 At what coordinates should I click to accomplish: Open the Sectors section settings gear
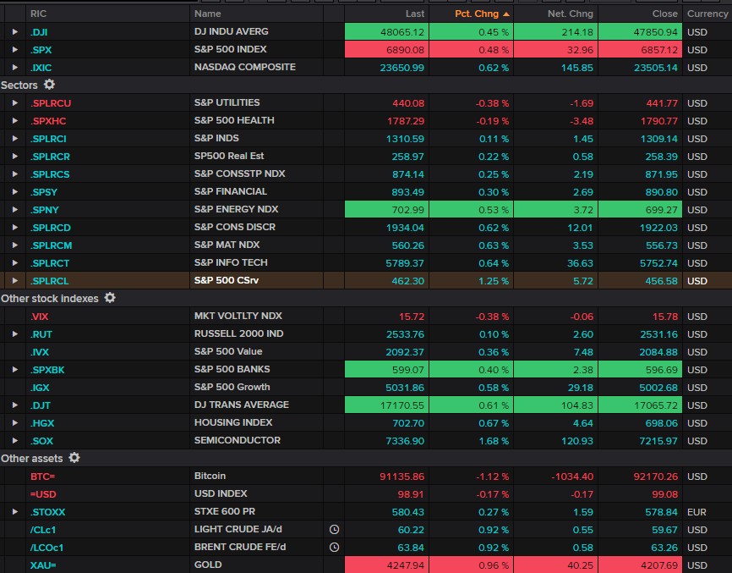(x=49, y=85)
